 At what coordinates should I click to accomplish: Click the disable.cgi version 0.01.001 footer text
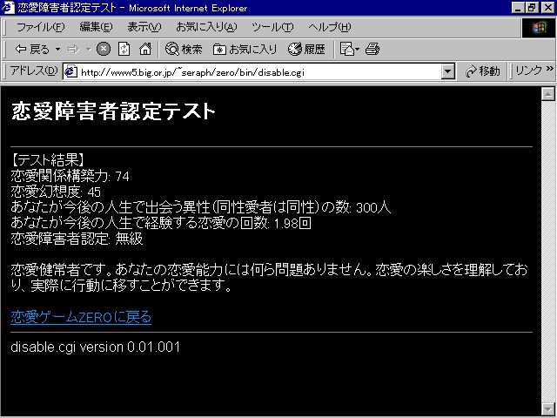click(x=95, y=347)
